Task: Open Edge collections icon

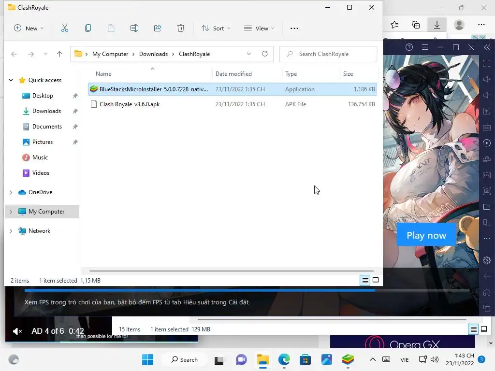Action: click(416, 25)
